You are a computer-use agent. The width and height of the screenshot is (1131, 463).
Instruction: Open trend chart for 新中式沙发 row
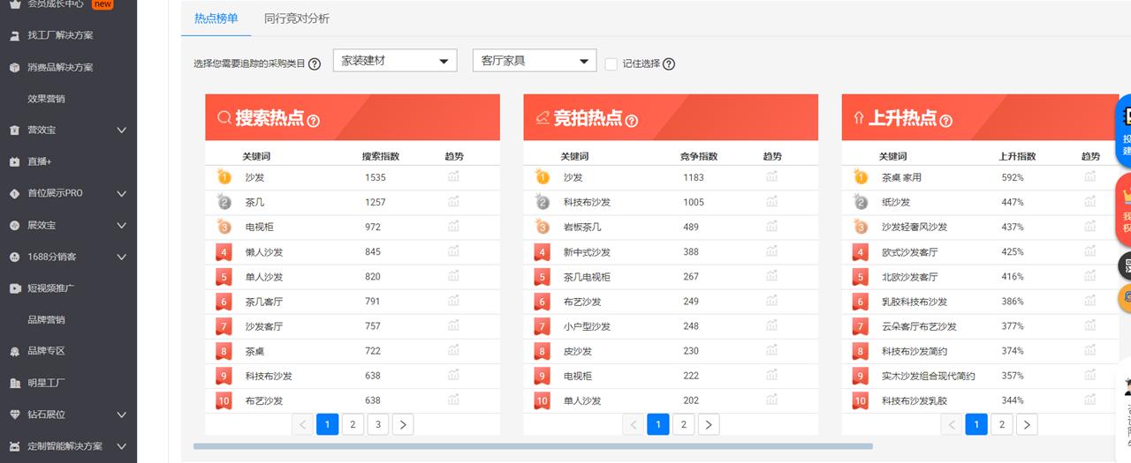771,251
